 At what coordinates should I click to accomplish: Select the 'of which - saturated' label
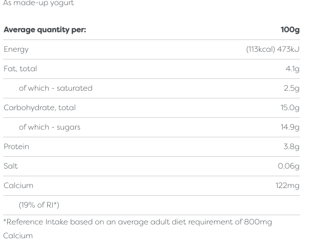(55, 88)
